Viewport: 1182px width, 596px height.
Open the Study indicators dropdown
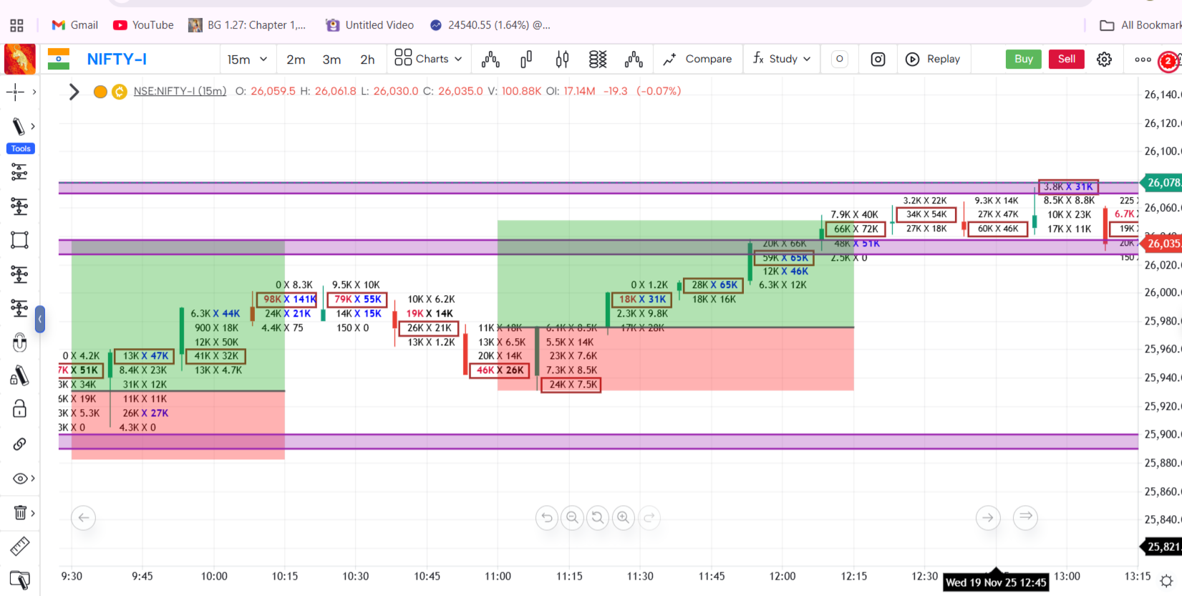[x=782, y=59]
